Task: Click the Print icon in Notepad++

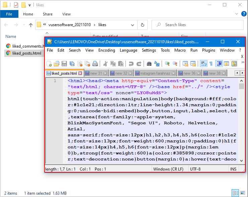Action: 95,64
